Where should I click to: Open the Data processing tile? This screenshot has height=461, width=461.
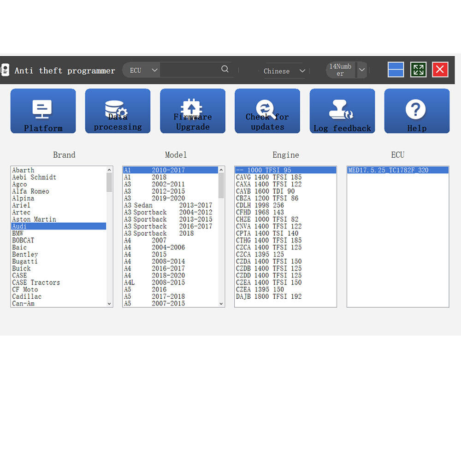(x=118, y=111)
